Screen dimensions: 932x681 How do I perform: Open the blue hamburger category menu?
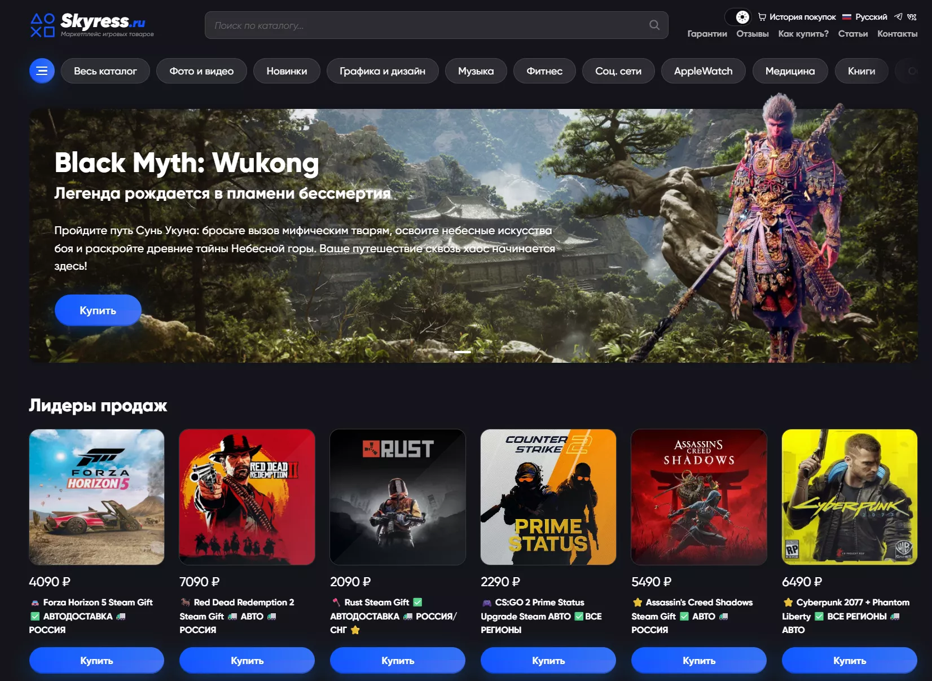click(42, 71)
